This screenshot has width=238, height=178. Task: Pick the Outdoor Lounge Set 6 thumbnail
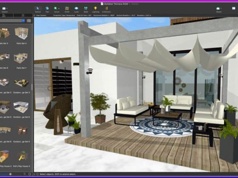click(21, 107)
